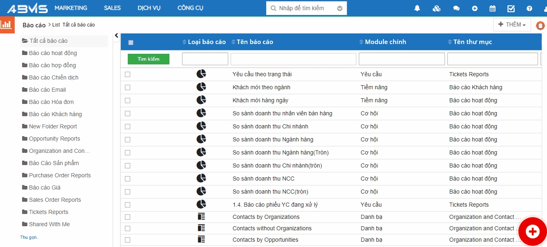The image size is (547, 247).
Task: Check the box for Yêu cầu theo trạng thái
Action: [128, 74]
